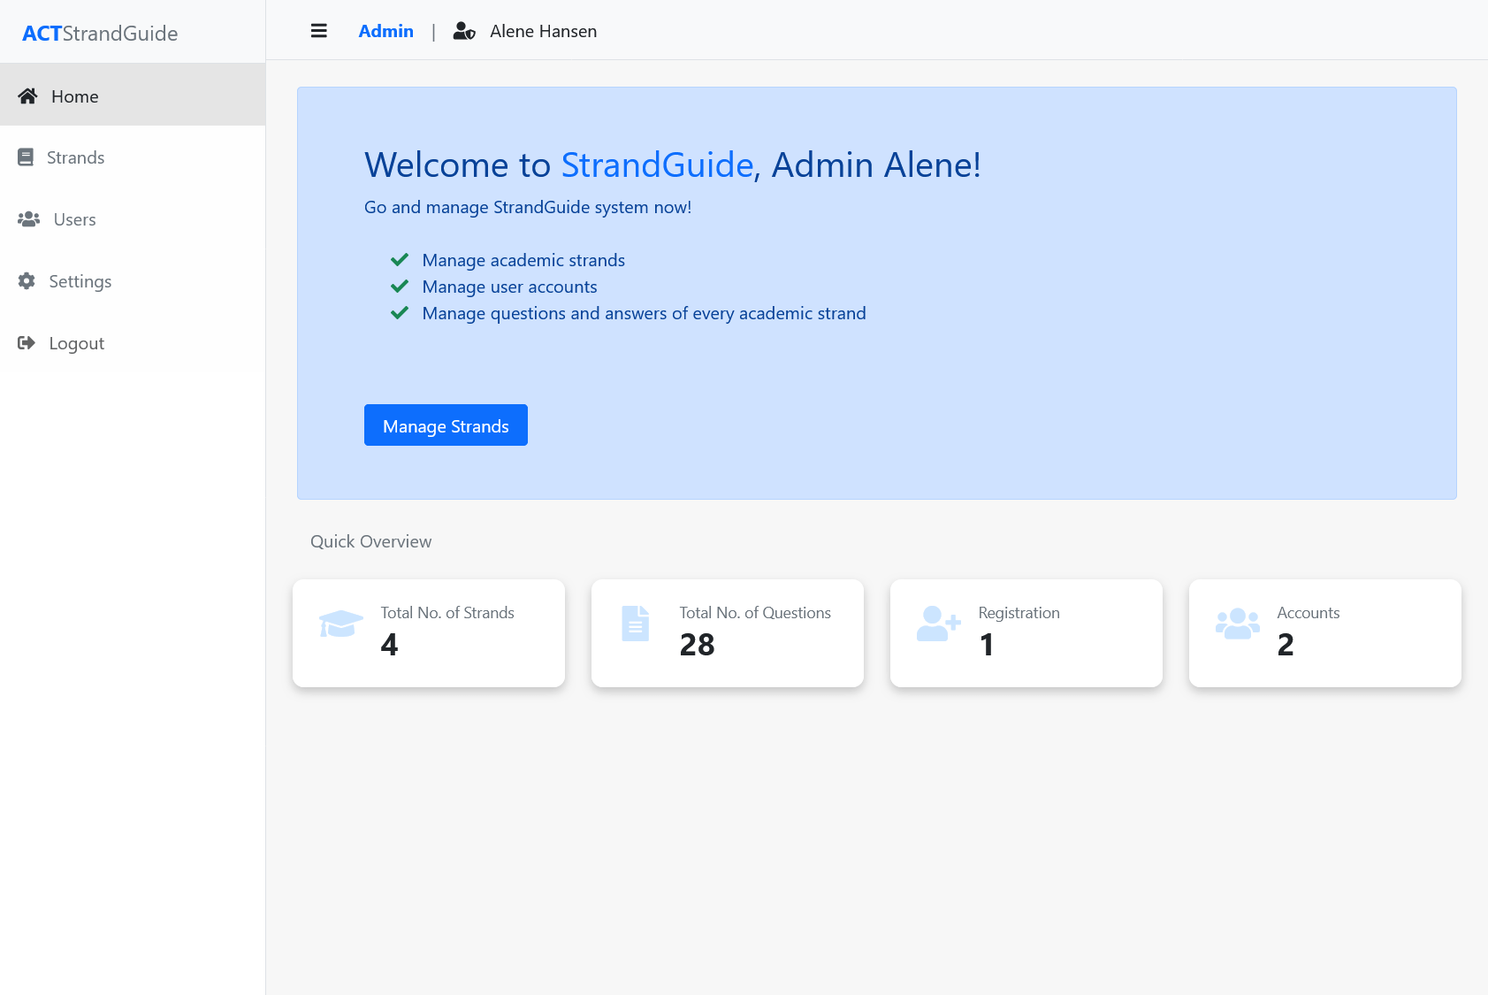
Task: Click the user-plus icon on Registration card
Action: pyautogui.click(x=939, y=624)
